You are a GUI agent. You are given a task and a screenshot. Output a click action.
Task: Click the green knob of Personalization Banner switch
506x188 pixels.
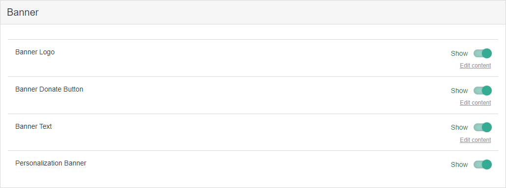tap(487, 164)
